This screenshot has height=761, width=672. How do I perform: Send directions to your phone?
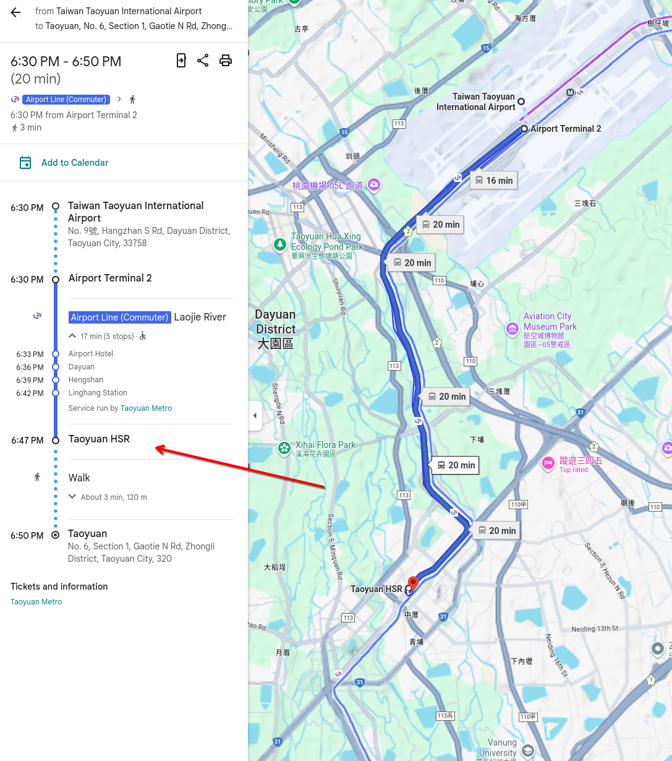tap(181, 60)
